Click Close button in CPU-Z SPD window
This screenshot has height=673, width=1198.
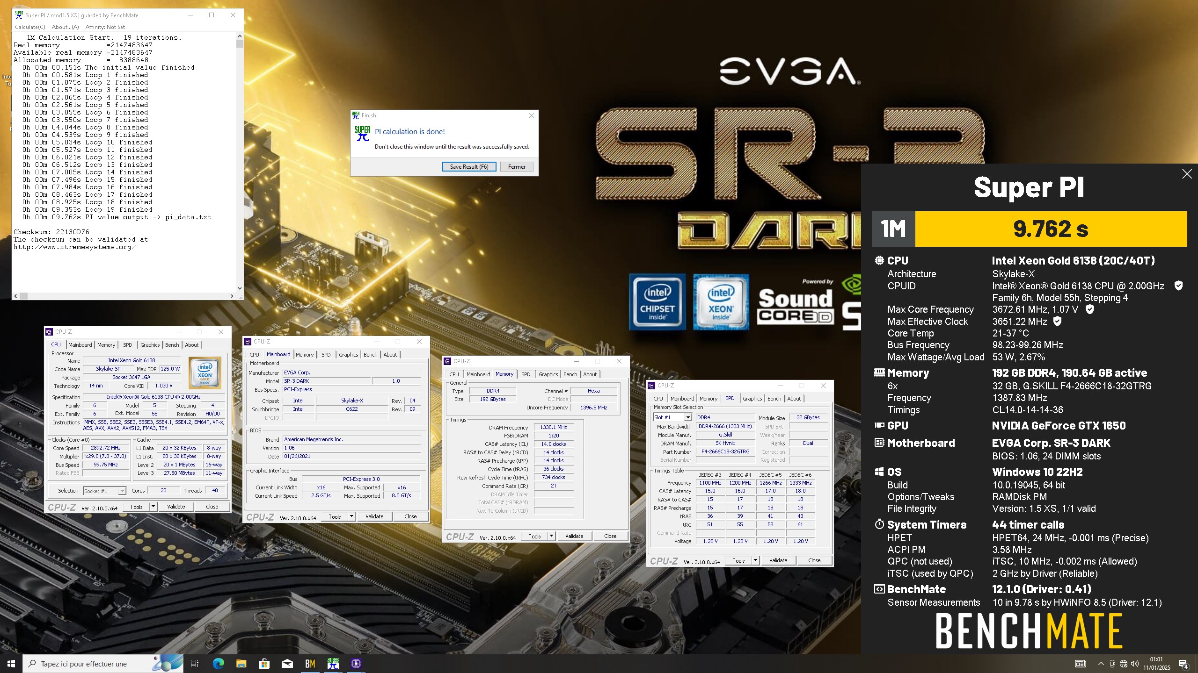[814, 560]
